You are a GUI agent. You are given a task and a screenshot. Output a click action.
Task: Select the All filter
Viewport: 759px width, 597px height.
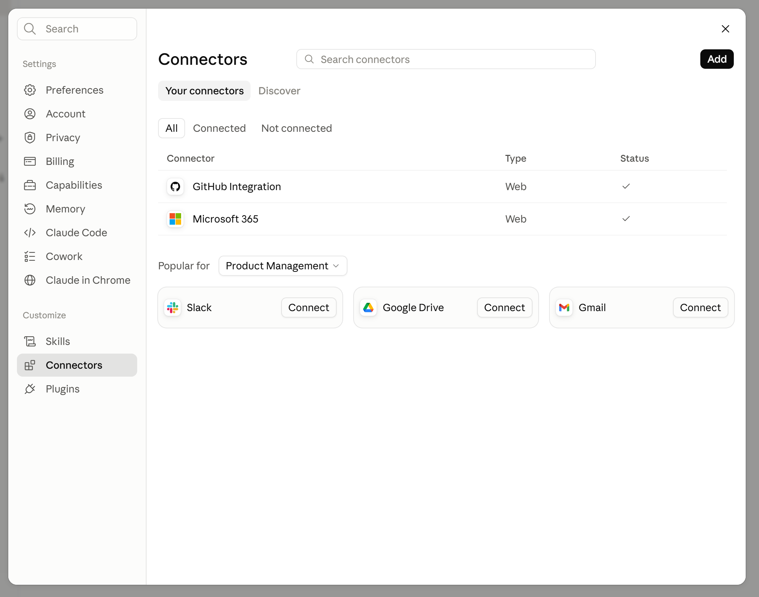(x=171, y=128)
